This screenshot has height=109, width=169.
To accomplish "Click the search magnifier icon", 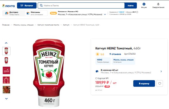I will click(41, 5).
